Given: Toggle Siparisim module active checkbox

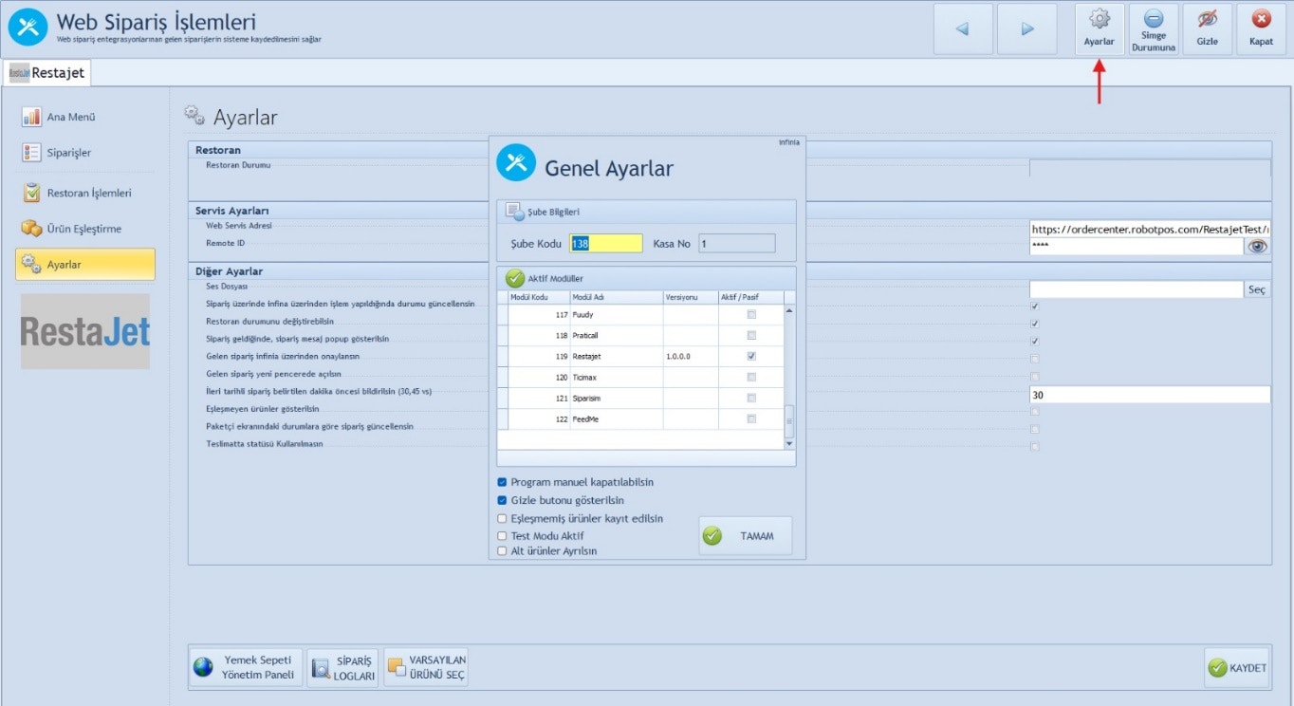Looking at the screenshot, I should coord(751,398).
